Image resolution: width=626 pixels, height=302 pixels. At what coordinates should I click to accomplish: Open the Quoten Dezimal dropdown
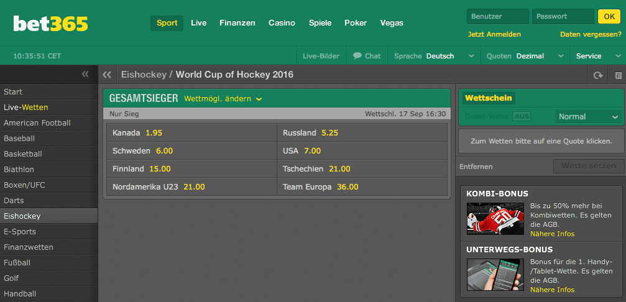[525, 56]
